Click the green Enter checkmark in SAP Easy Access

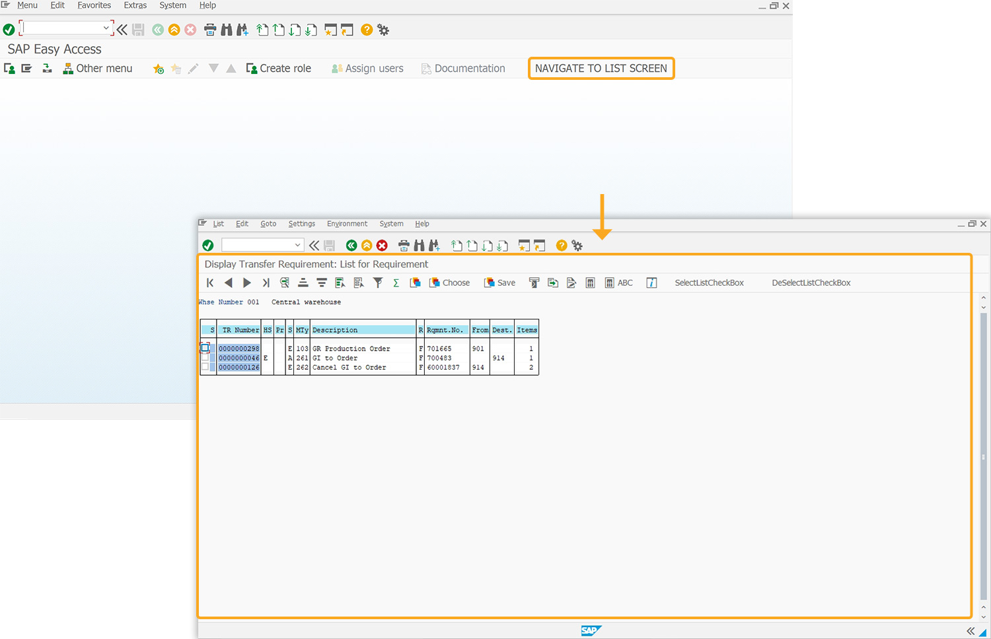click(9, 30)
